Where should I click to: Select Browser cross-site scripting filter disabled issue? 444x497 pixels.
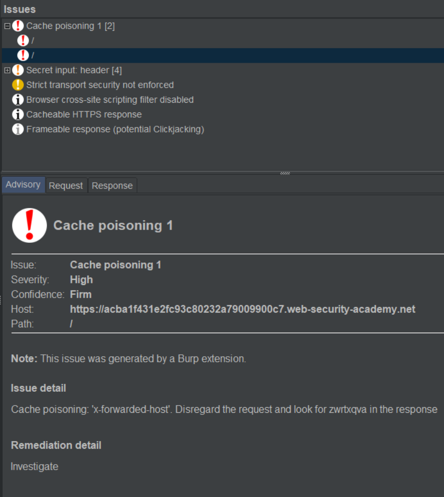point(110,100)
